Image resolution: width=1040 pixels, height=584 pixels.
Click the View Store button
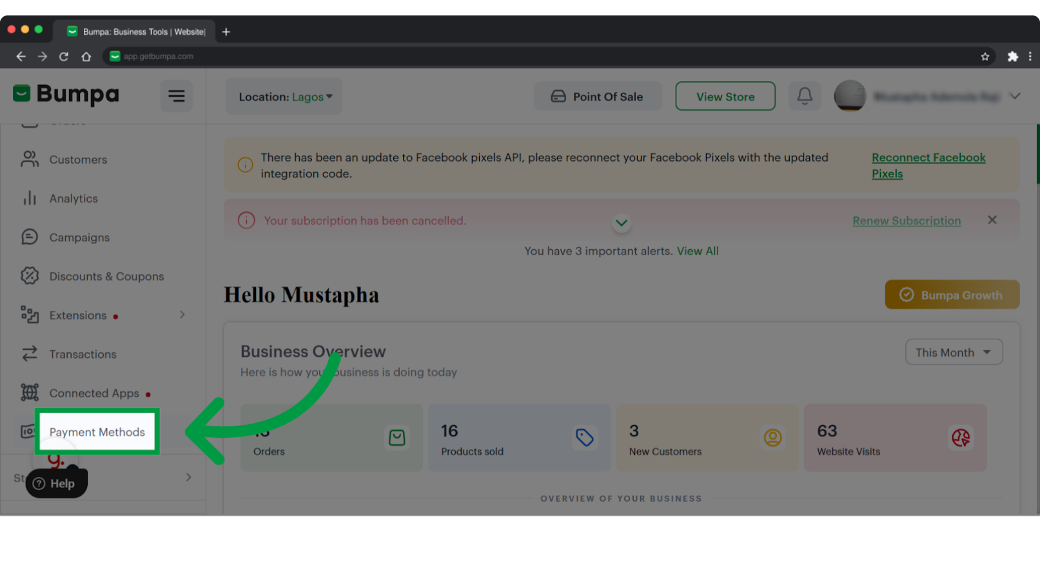(x=725, y=97)
